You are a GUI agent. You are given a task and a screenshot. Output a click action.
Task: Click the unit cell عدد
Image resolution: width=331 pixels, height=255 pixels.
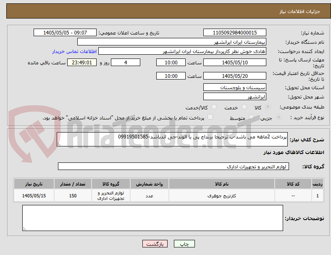tap(150, 196)
